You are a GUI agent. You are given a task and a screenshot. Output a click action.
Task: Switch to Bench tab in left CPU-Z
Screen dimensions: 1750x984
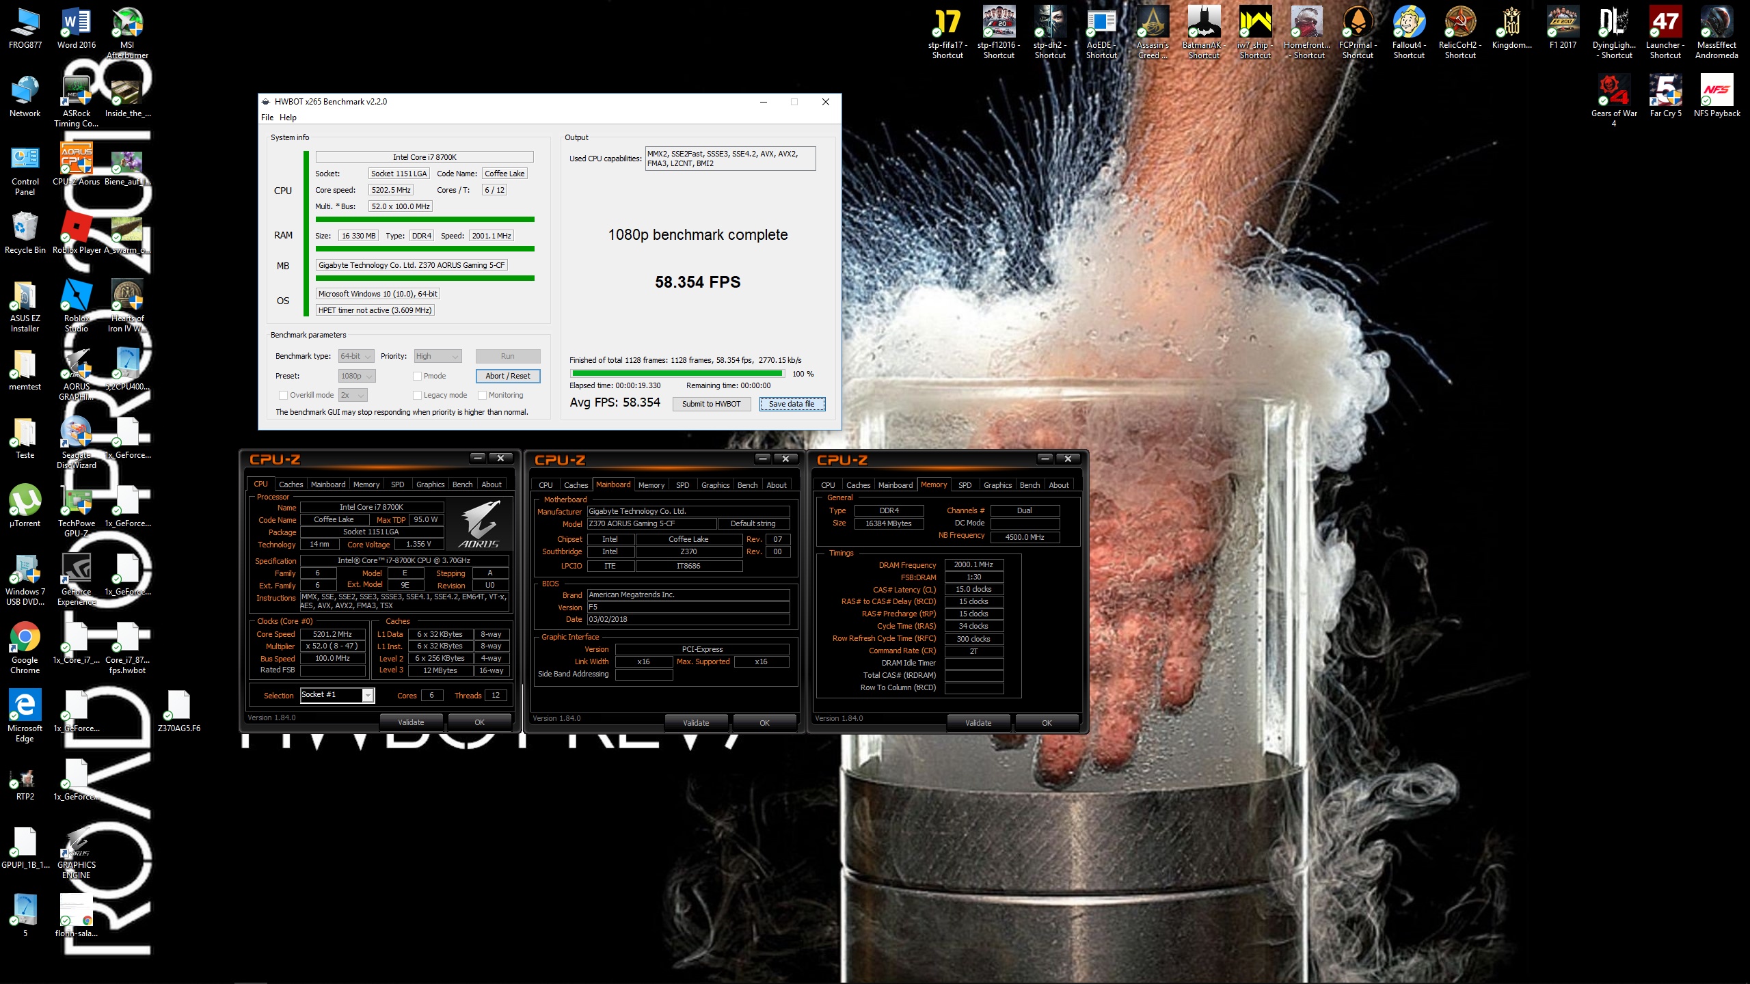(462, 484)
